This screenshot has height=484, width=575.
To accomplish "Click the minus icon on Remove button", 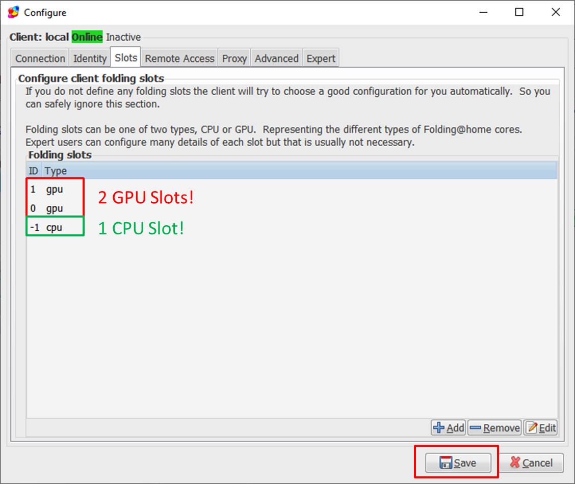I will point(476,428).
